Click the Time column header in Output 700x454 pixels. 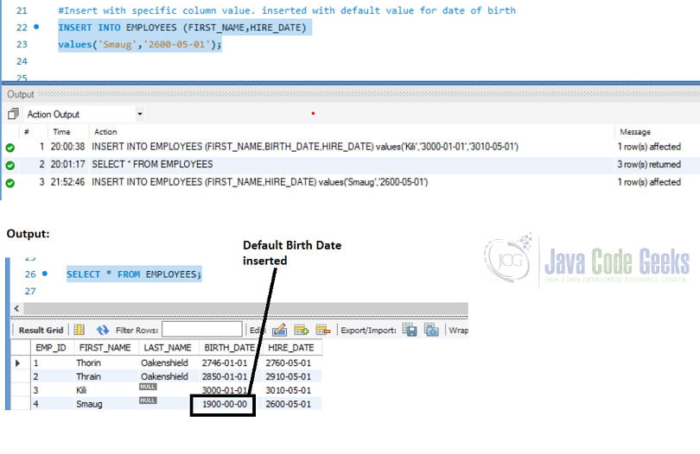click(61, 132)
